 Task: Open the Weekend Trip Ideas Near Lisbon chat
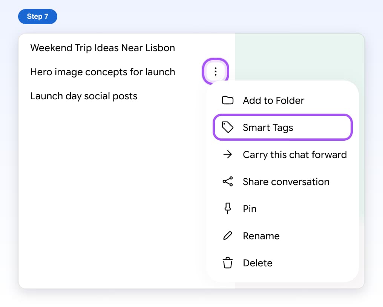[x=103, y=48]
